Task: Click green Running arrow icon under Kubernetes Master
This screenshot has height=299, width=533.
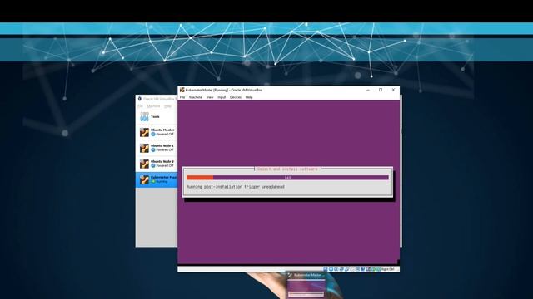Action: pyautogui.click(x=153, y=182)
